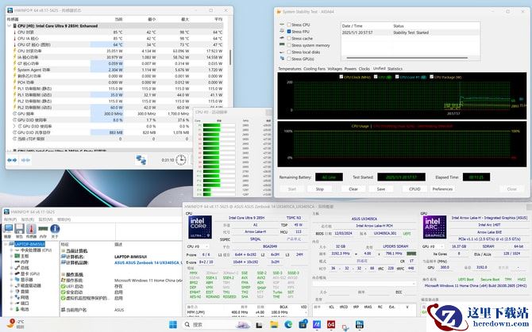Click the Clear button in AIDA64
This screenshot has width=532, height=332.
coord(353,189)
